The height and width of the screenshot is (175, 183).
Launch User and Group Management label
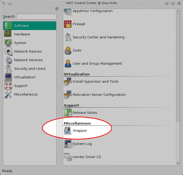pos(97,64)
